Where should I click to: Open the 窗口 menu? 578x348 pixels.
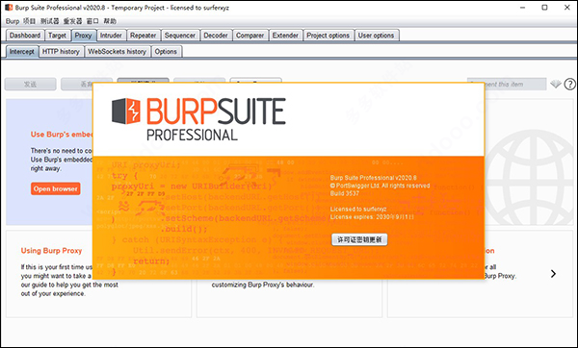point(92,21)
